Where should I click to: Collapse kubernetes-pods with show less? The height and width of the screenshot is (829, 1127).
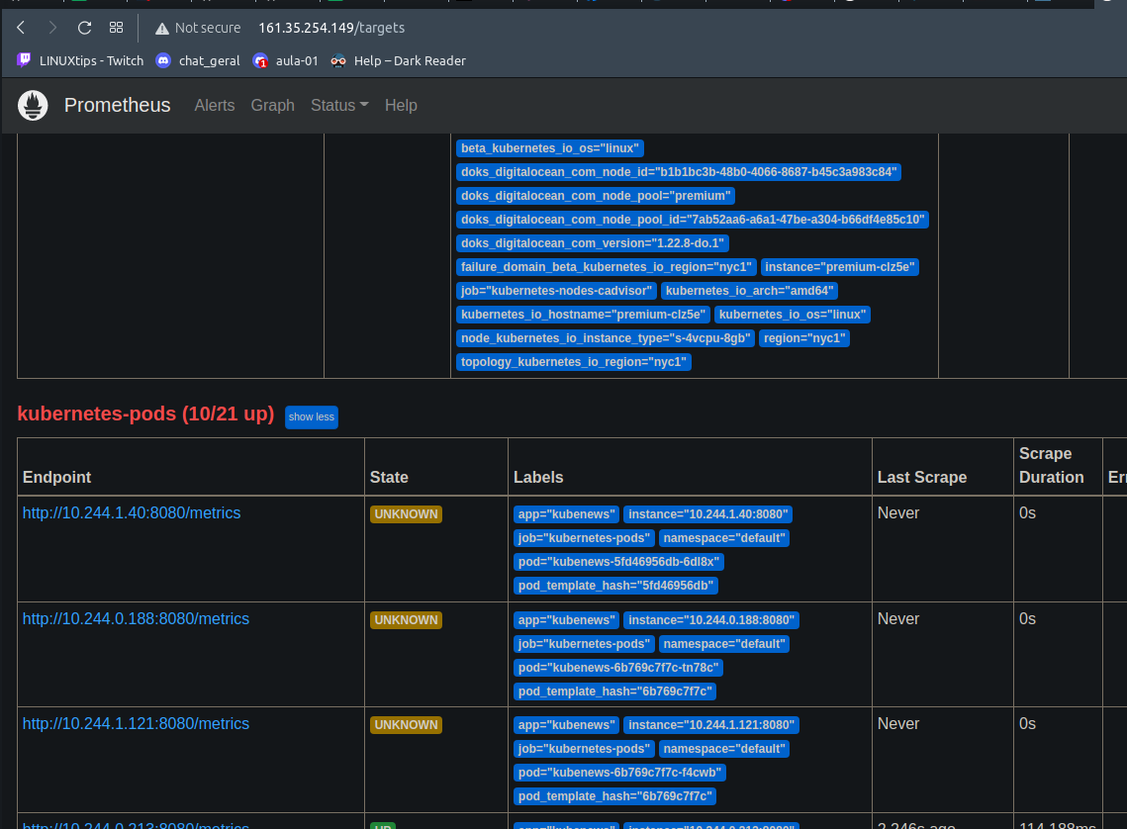coord(312,417)
